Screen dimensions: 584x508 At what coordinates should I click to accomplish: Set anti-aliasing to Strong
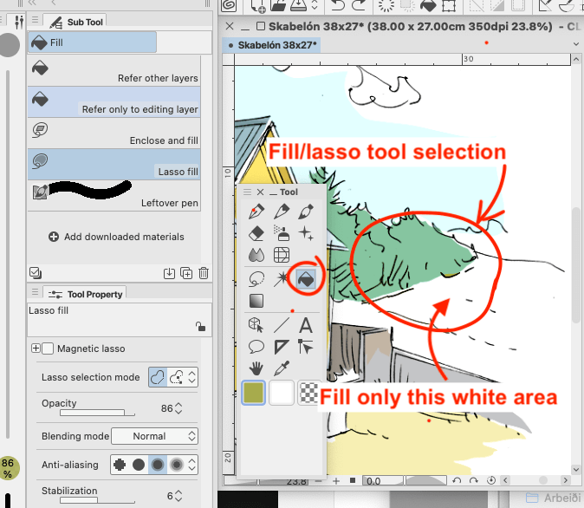point(177,465)
